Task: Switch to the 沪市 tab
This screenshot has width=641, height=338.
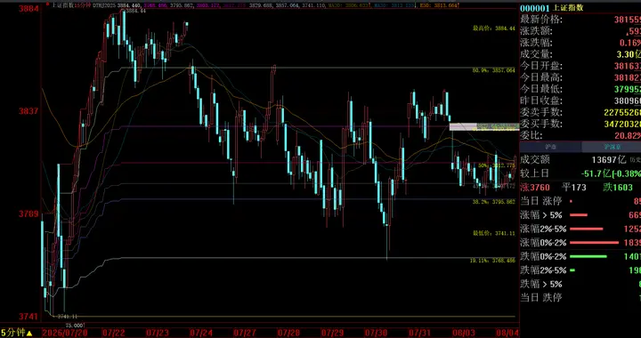Action: tap(550, 147)
